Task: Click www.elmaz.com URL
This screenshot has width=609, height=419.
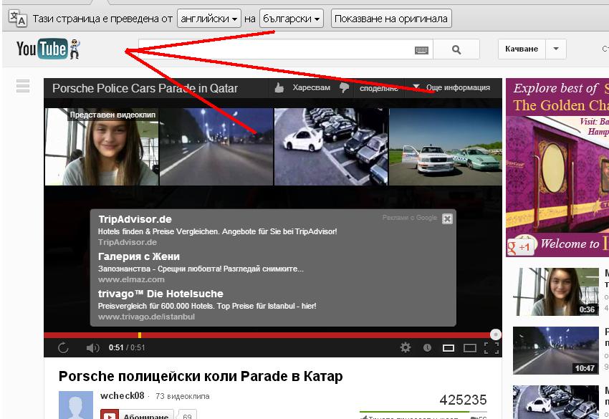Action: click(x=131, y=279)
